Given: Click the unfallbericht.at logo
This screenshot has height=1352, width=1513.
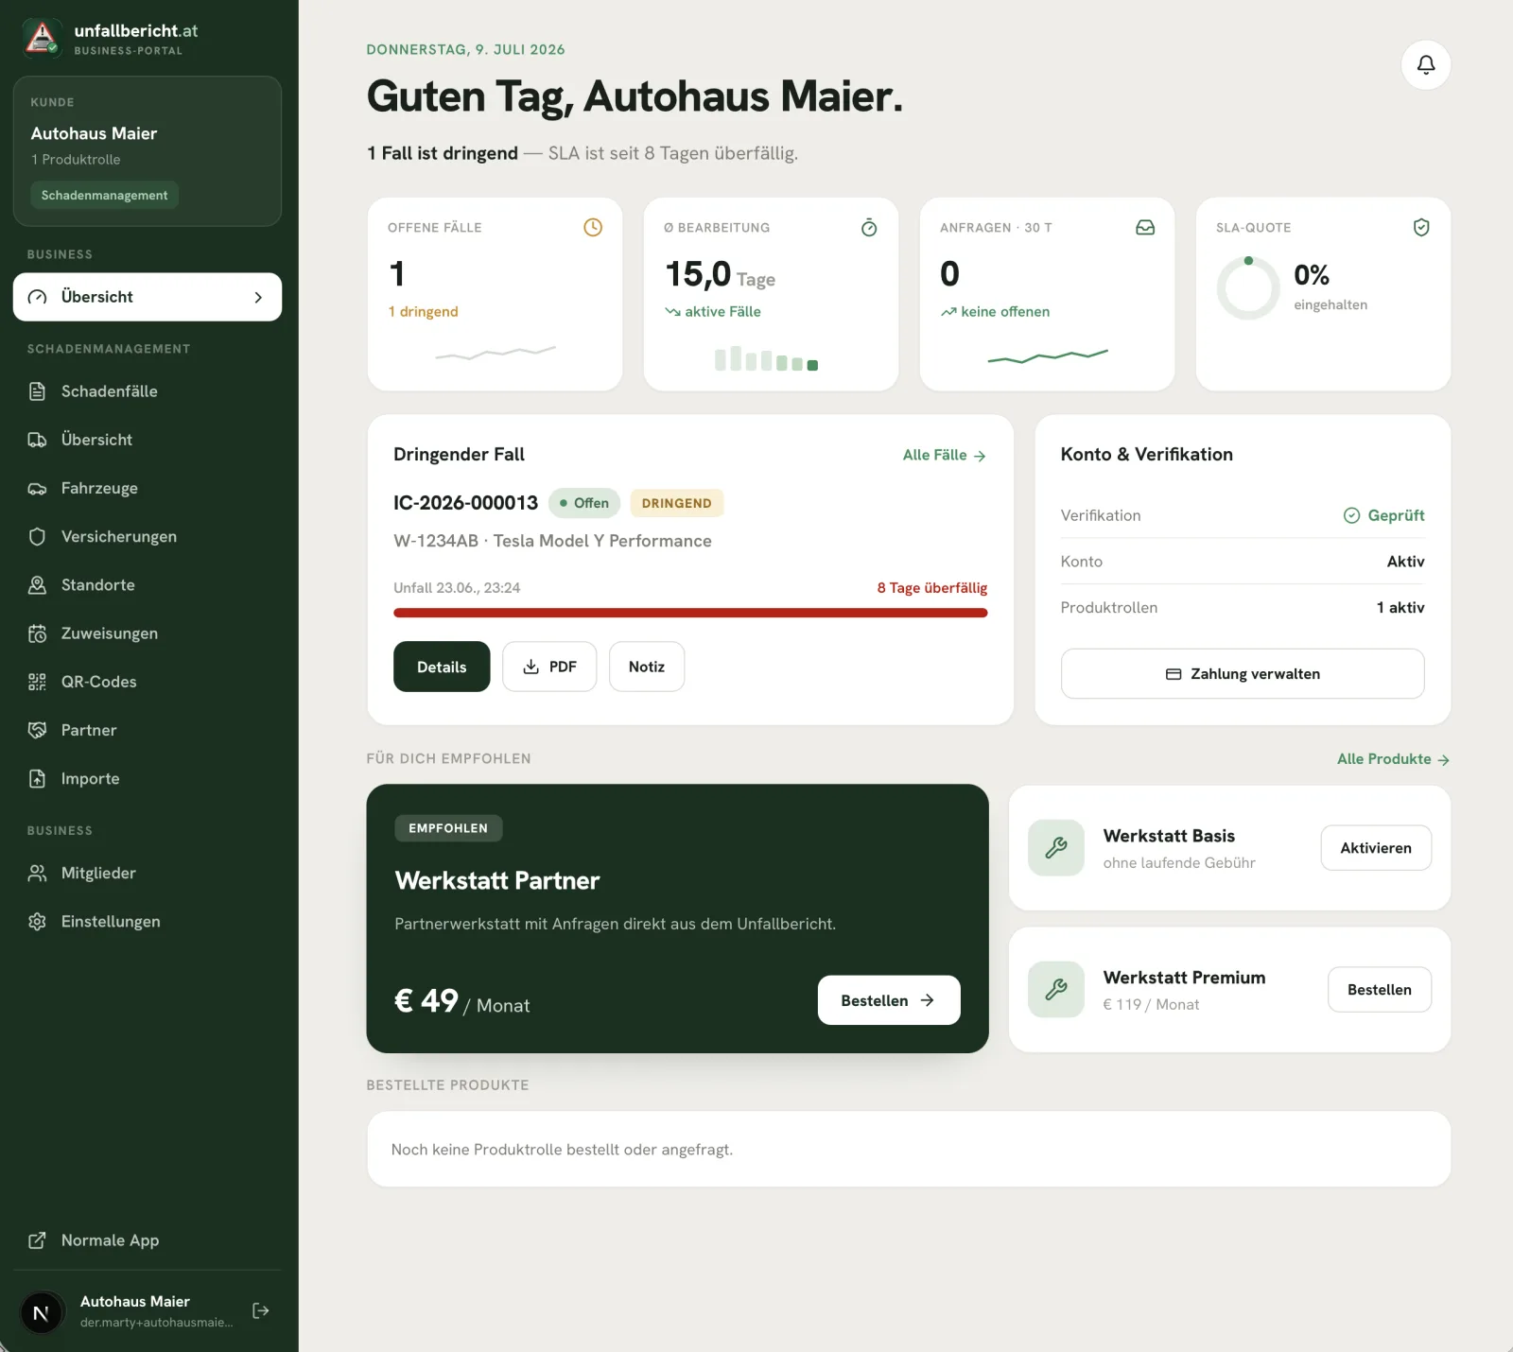Looking at the screenshot, I should point(41,38).
